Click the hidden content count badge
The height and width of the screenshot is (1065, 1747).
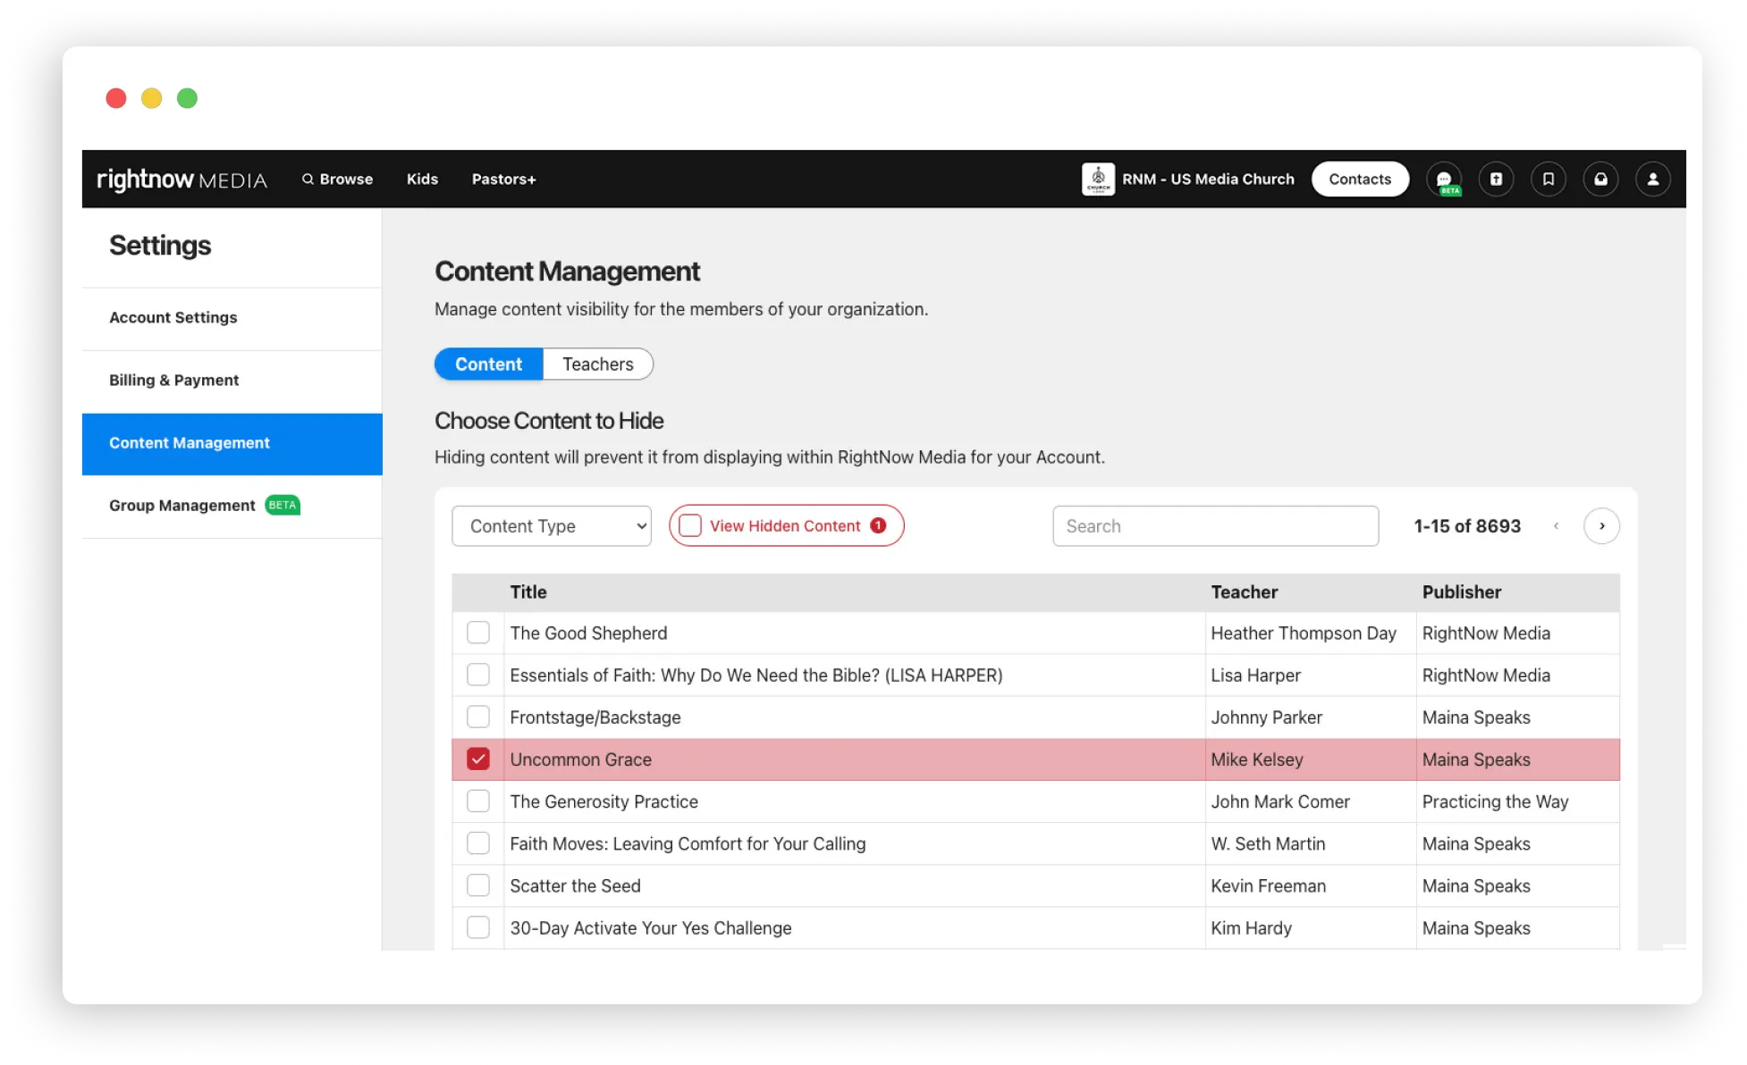pos(878,525)
